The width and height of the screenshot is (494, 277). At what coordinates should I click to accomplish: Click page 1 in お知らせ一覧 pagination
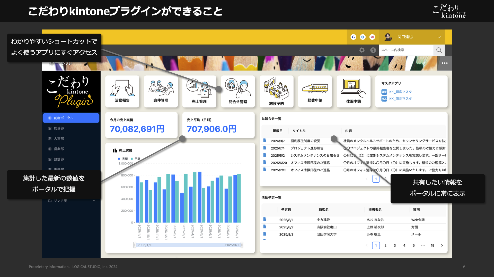click(376, 179)
